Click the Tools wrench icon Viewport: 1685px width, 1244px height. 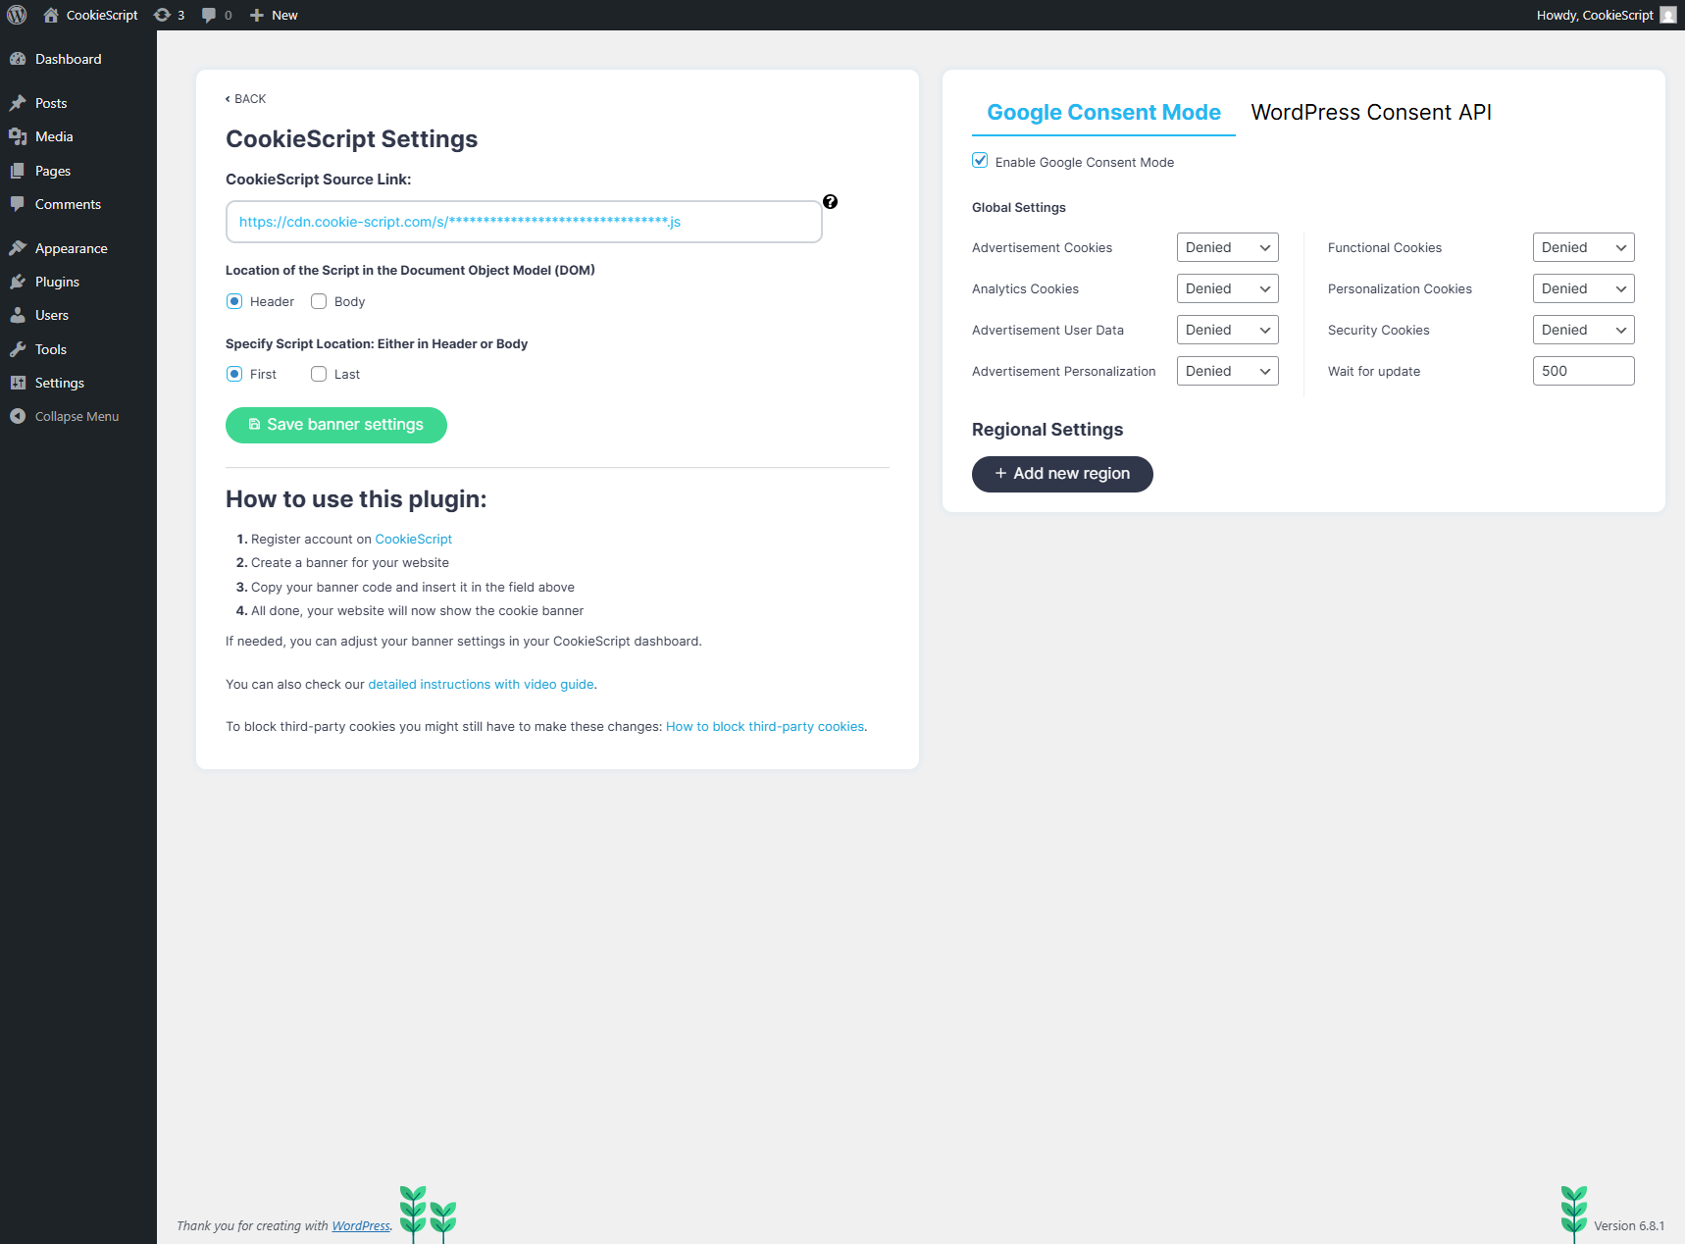point(18,349)
